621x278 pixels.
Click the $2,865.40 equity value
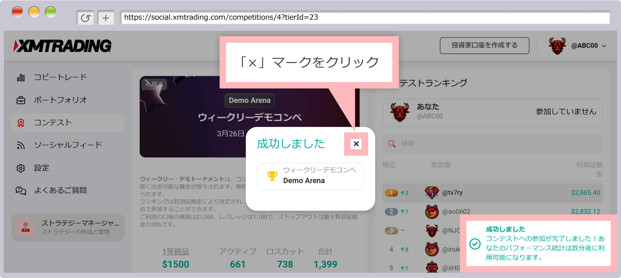585,193
